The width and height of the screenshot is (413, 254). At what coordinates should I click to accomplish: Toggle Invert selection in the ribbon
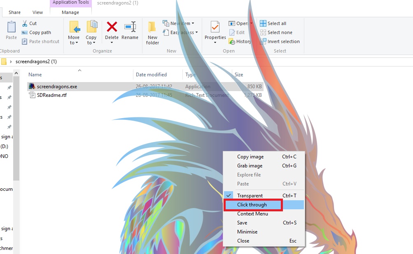(x=280, y=41)
